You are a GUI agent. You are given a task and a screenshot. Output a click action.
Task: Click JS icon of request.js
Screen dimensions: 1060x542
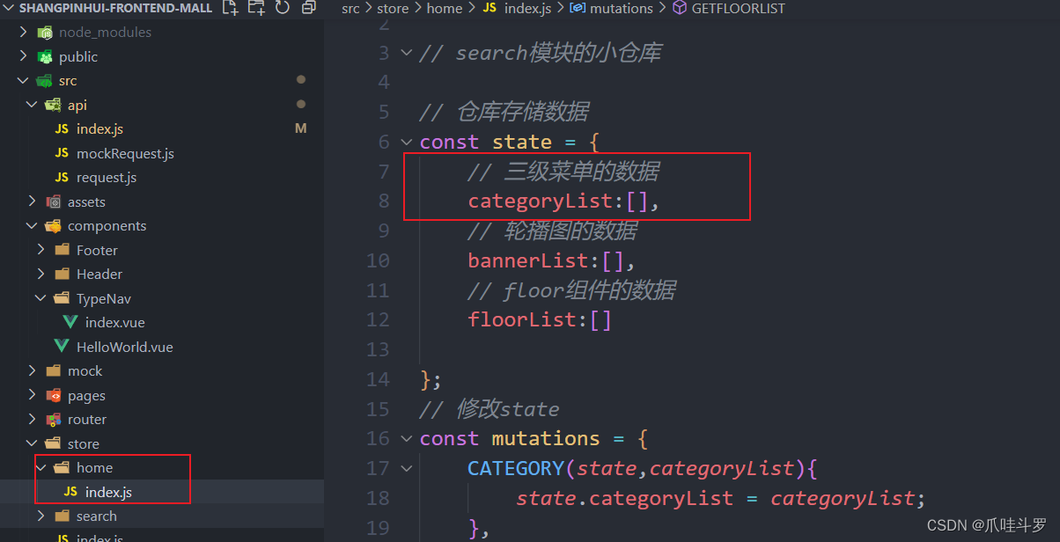62,178
